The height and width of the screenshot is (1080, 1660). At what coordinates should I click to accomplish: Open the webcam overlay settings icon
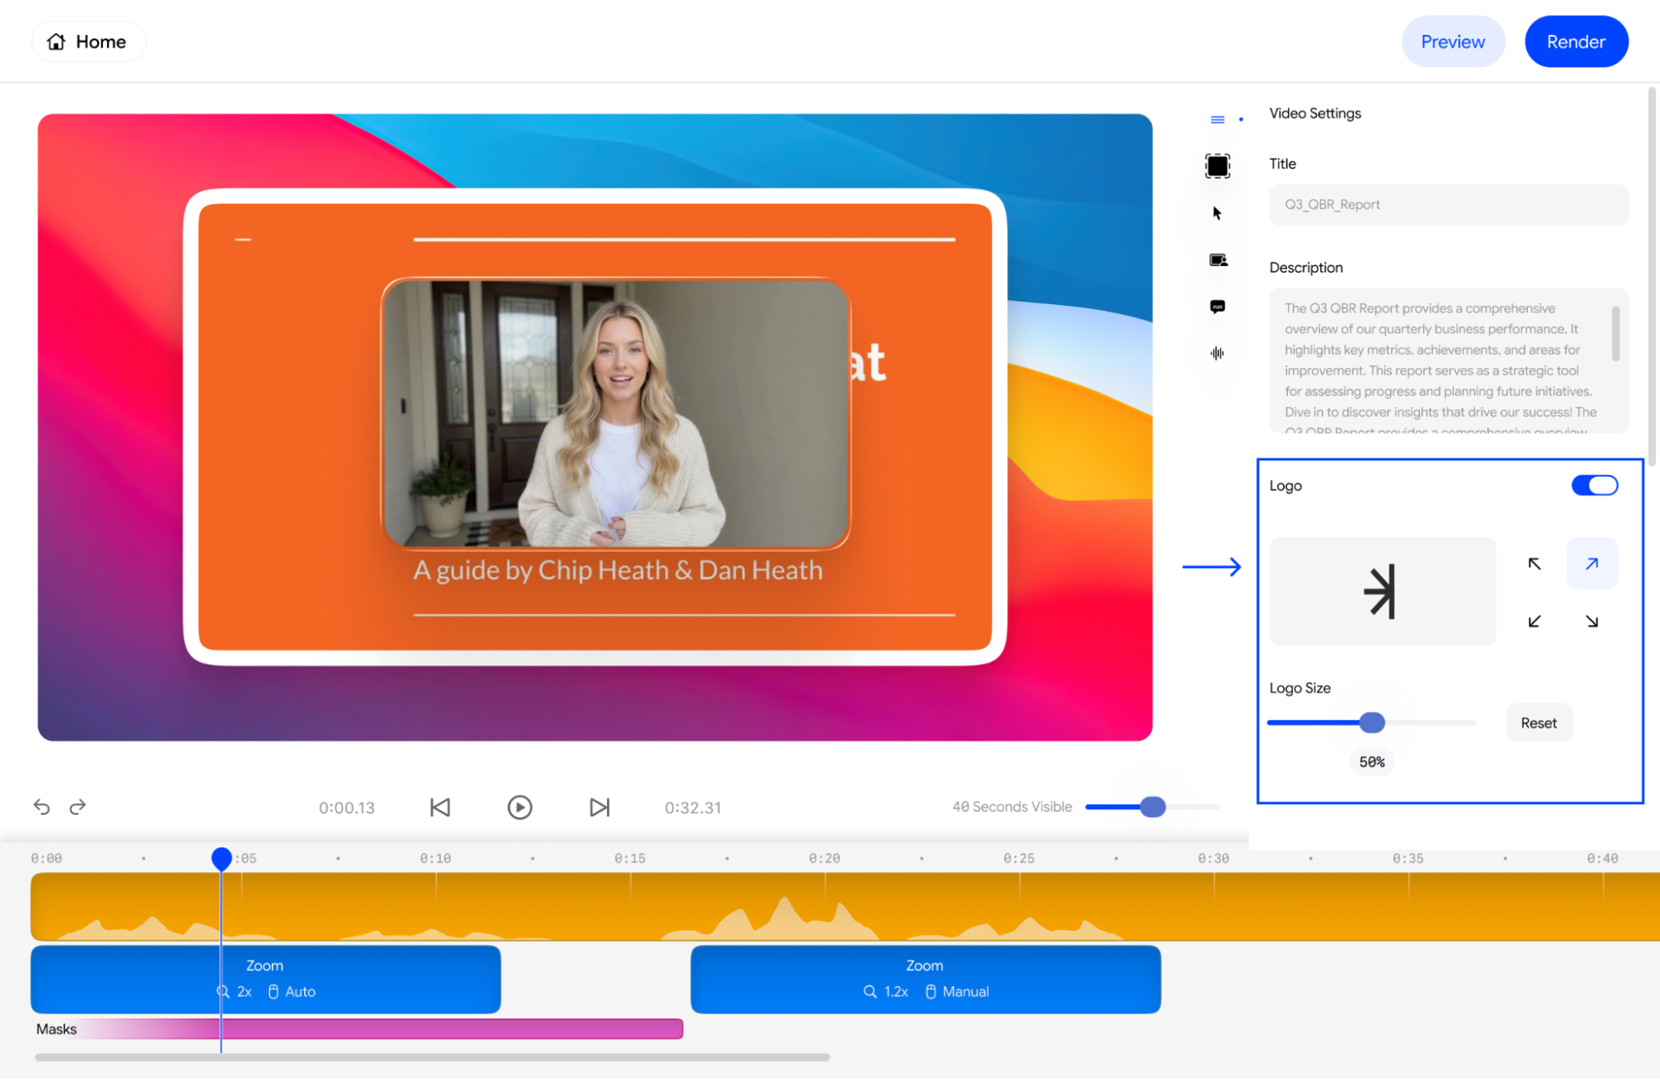click(1217, 260)
